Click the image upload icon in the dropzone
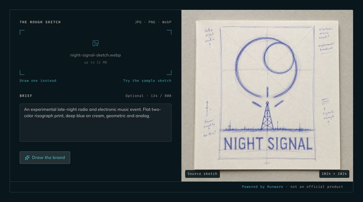This screenshot has width=363, height=202. 95,43
